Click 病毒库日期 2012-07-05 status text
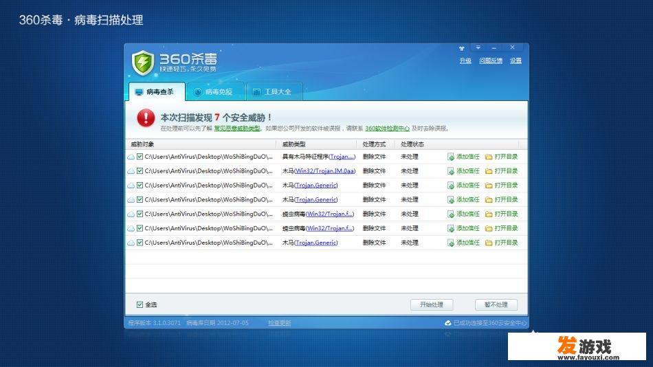The width and height of the screenshot is (653, 367). [217, 323]
